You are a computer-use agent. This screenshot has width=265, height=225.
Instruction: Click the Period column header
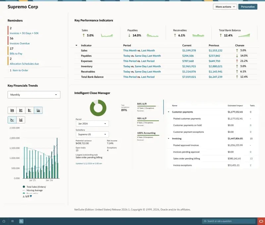127,45
